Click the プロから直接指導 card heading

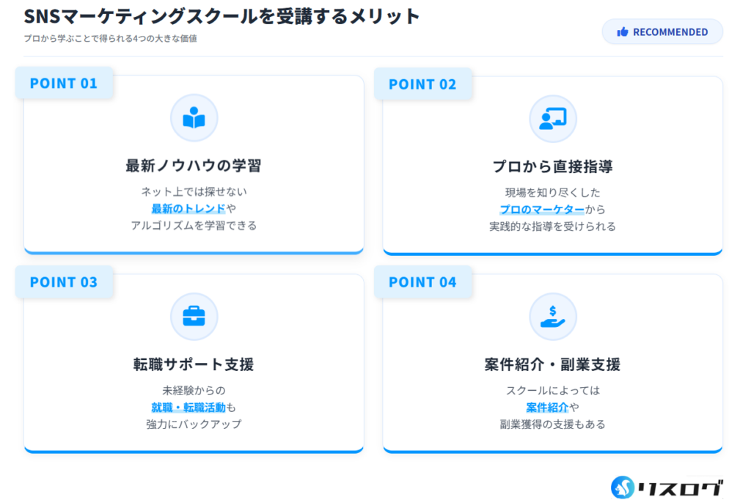tap(552, 166)
